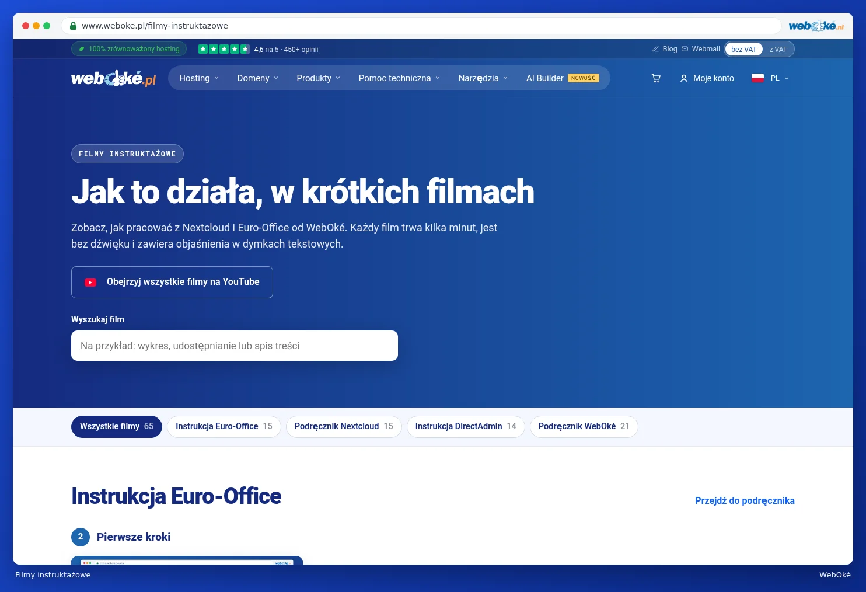Open the Pomoc techniczna menu
Screen dimensions: 866x592
tap(400, 78)
